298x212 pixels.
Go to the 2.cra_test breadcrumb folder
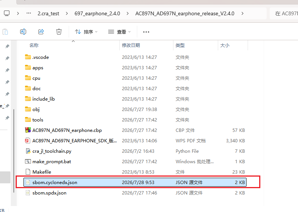48,13
